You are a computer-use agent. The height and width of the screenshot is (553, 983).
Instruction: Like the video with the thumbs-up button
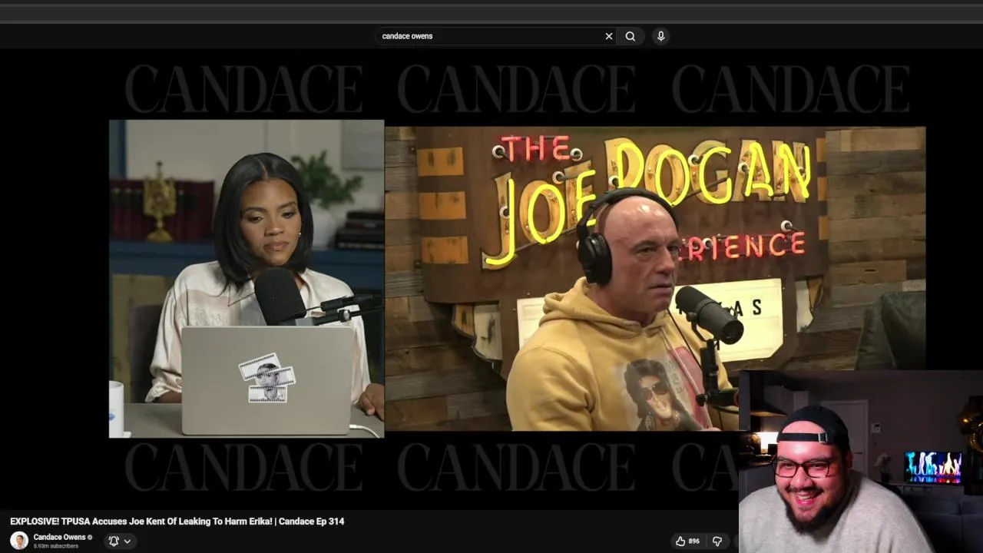point(680,541)
